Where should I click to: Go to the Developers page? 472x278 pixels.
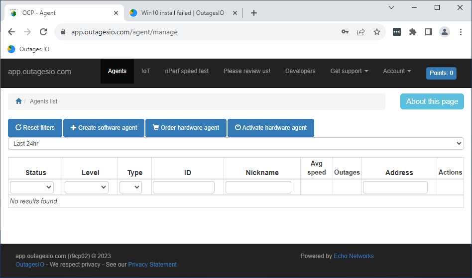point(300,71)
